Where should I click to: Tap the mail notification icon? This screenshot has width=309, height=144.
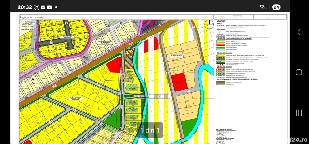click(x=43, y=7)
